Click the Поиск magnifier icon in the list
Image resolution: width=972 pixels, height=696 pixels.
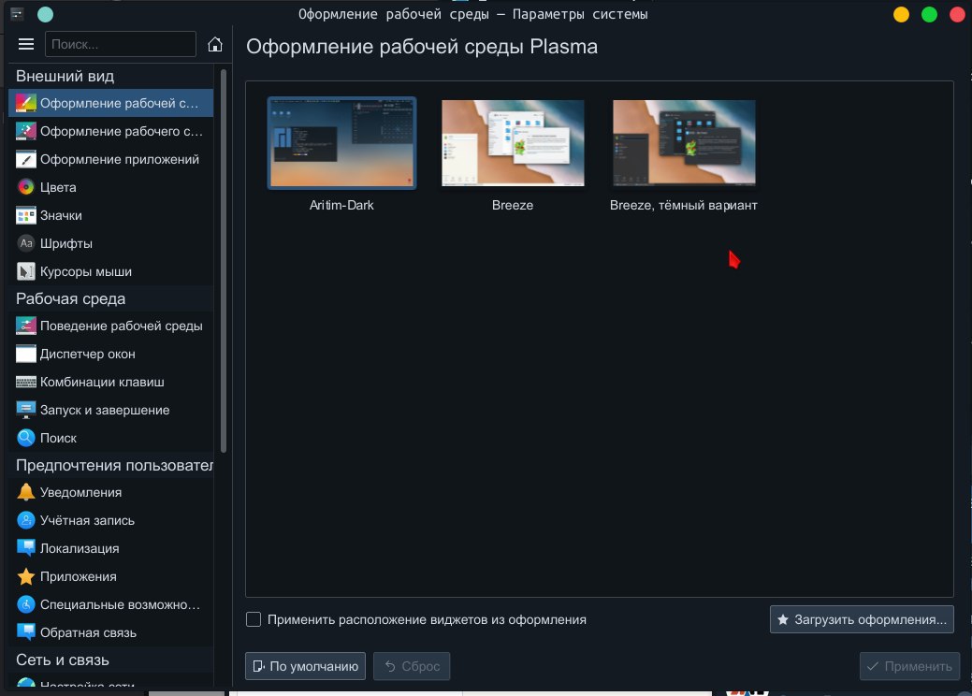[x=26, y=438]
